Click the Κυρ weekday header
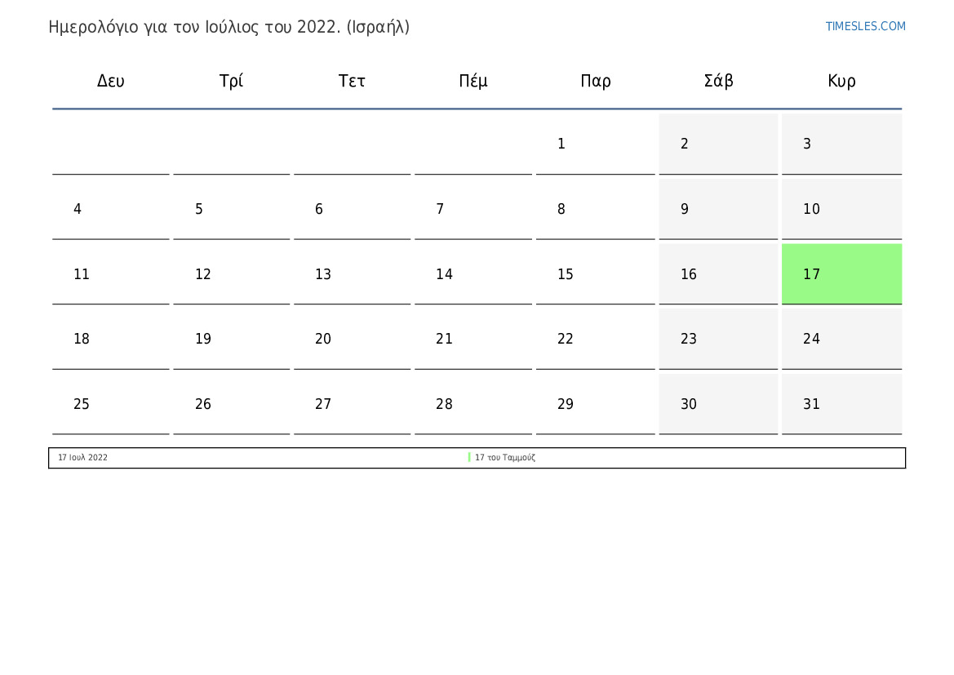This screenshot has width=954, height=675. click(x=841, y=81)
